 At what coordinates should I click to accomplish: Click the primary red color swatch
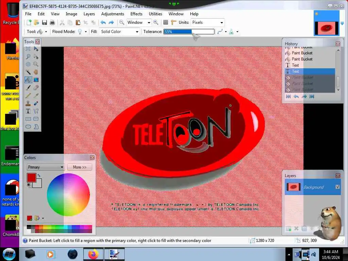tap(32, 177)
